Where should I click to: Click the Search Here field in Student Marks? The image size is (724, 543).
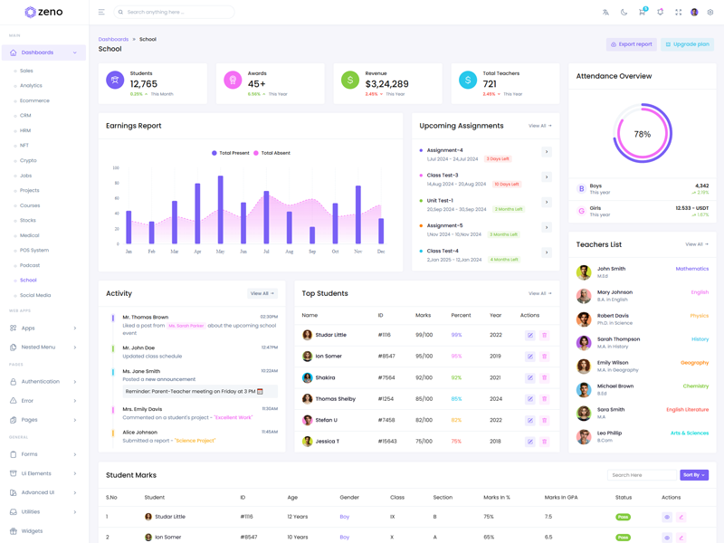click(641, 475)
